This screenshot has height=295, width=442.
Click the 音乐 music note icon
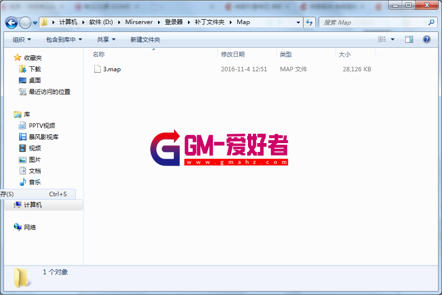point(23,182)
